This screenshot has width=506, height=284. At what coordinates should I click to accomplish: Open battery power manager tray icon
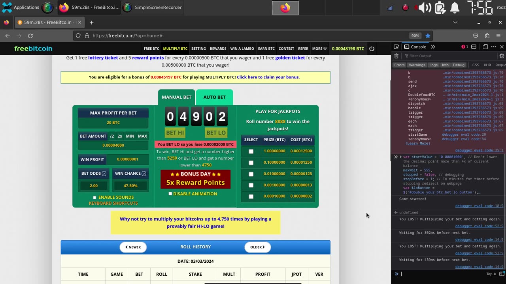[440, 7]
